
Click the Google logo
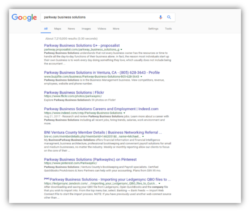tap(24, 17)
